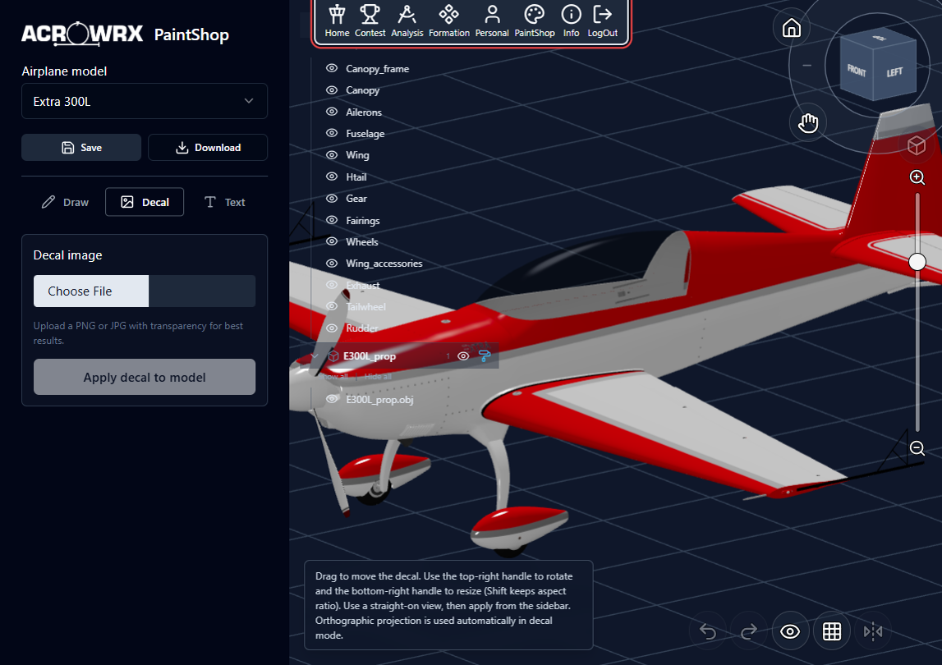The image size is (942, 665).
Task: Click Apply decal to model button
Action: [145, 377]
